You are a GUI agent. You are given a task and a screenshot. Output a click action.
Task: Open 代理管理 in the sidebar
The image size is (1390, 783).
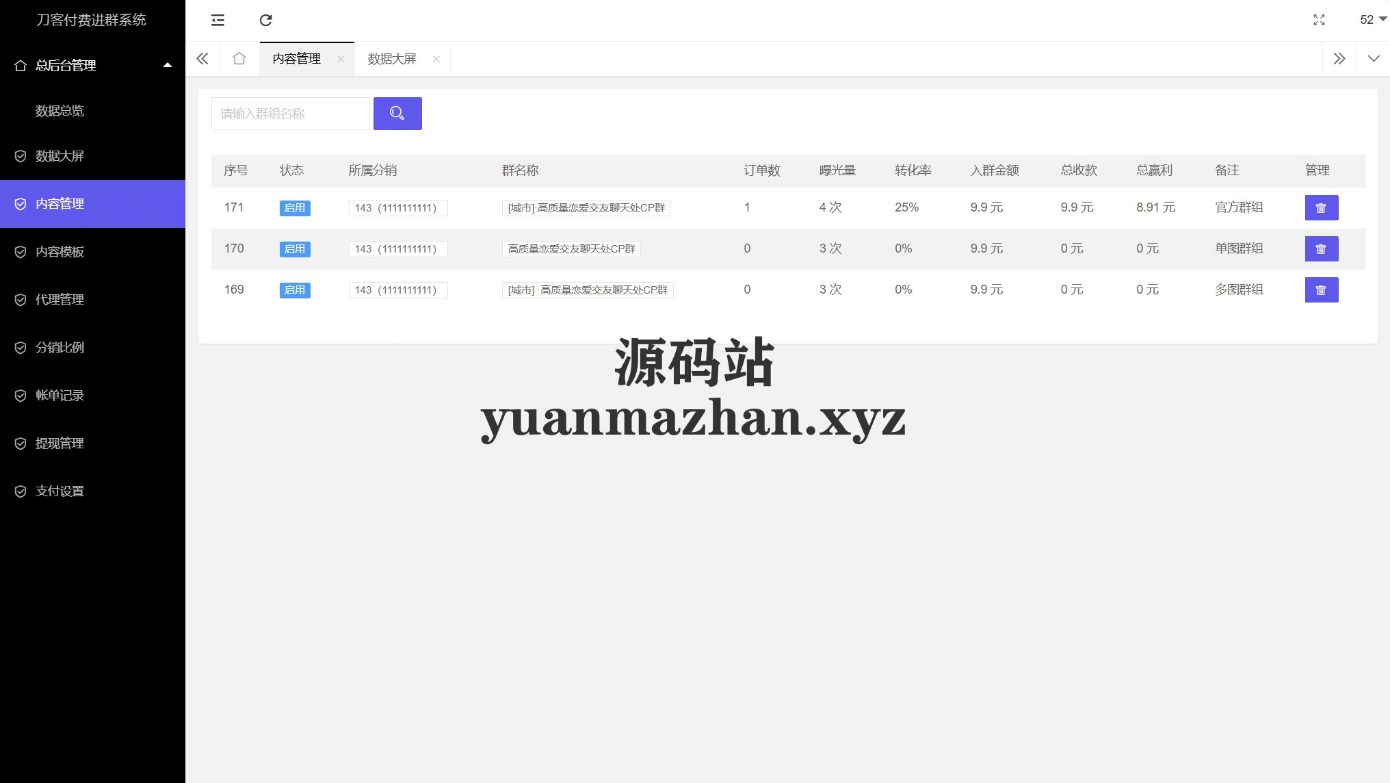(x=60, y=300)
